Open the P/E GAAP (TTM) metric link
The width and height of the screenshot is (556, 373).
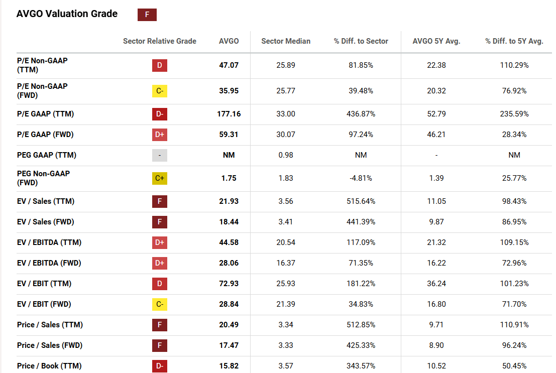(45, 114)
